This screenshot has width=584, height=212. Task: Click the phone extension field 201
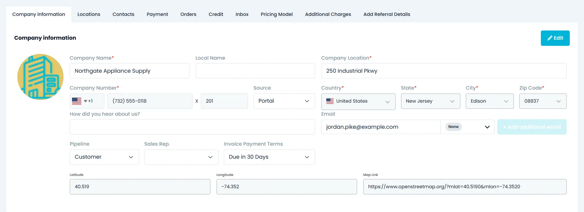[x=224, y=101]
